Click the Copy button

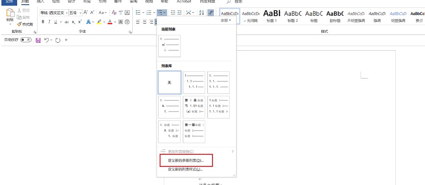(x=24, y=17)
